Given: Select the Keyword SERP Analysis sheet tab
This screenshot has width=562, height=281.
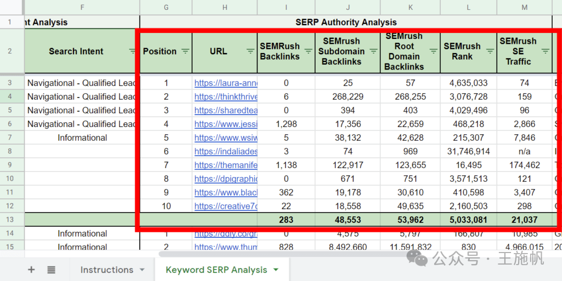Looking at the screenshot, I should click(x=216, y=269).
